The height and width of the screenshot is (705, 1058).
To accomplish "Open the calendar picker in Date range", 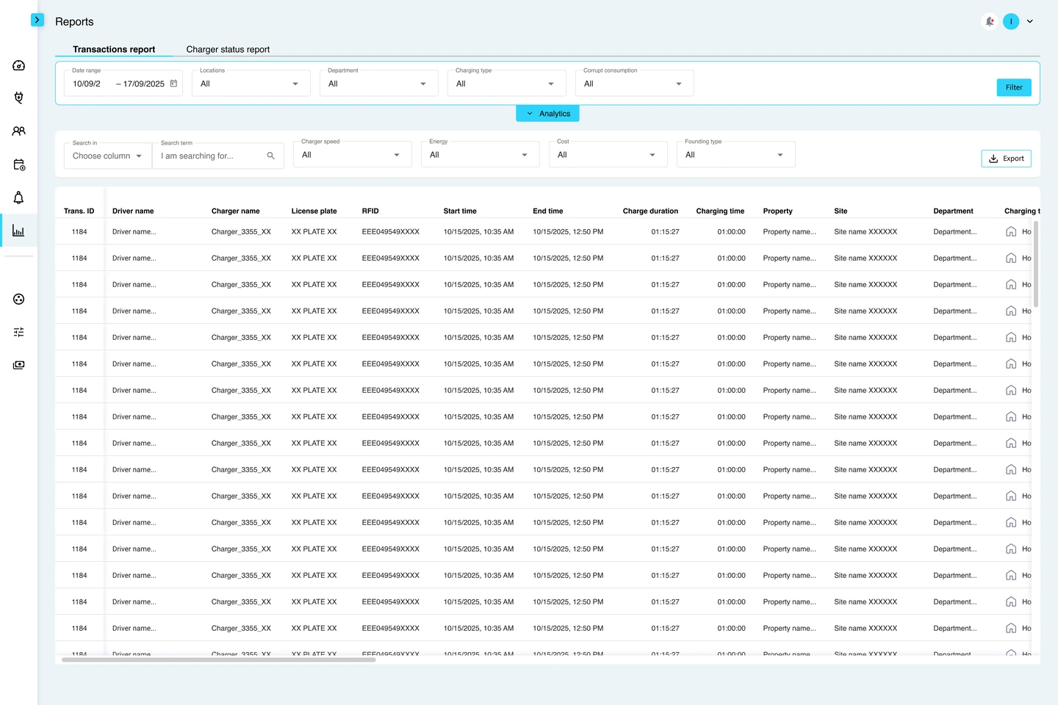I will pos(173,84).
